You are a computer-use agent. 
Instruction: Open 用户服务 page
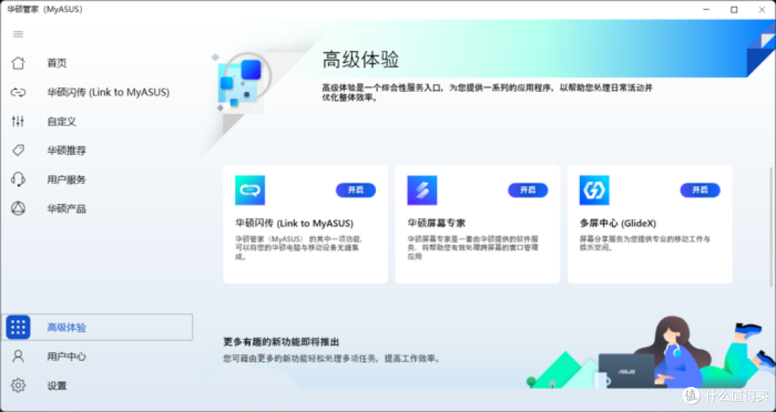pyautogui.click(x=67, y=179)
